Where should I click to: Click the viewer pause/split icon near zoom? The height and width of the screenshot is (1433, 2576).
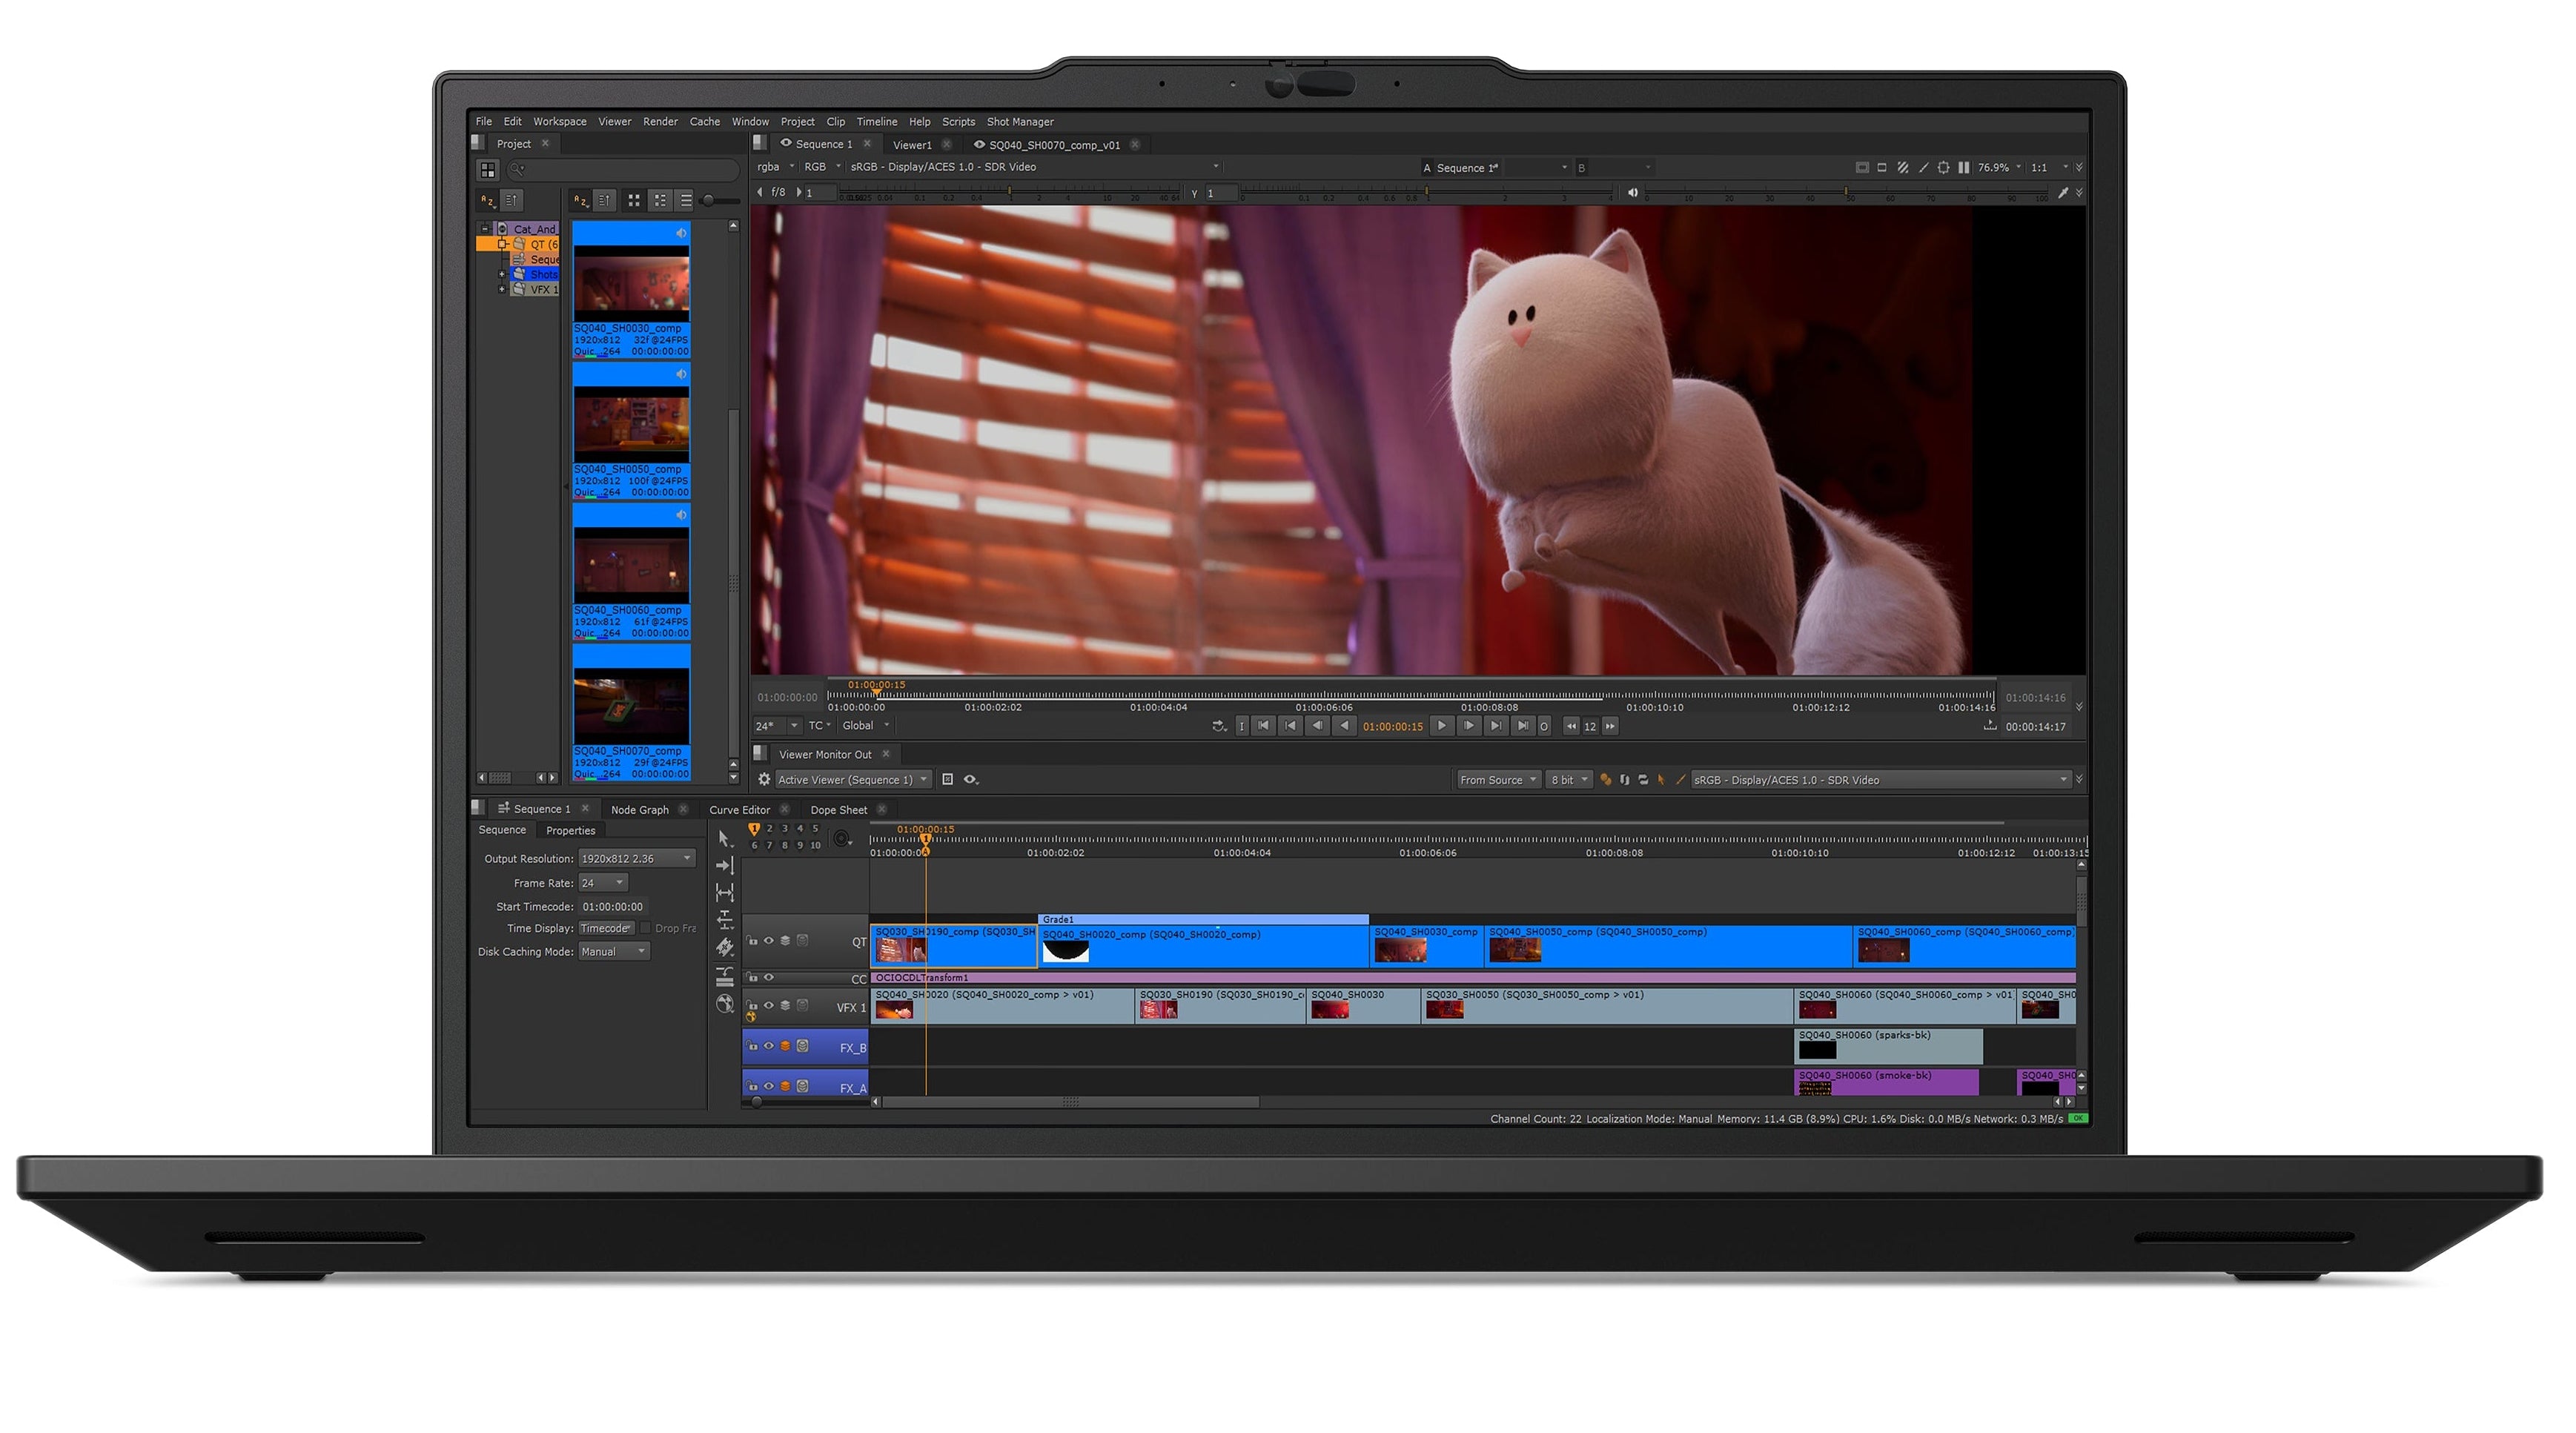click(1963, 168)
